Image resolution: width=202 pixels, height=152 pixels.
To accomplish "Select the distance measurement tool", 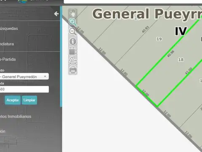I will point(73,61).
